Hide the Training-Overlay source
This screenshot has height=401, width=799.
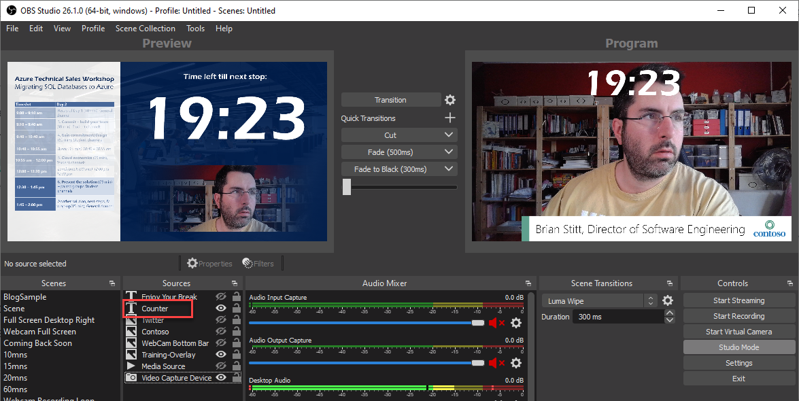pos(220,354)
